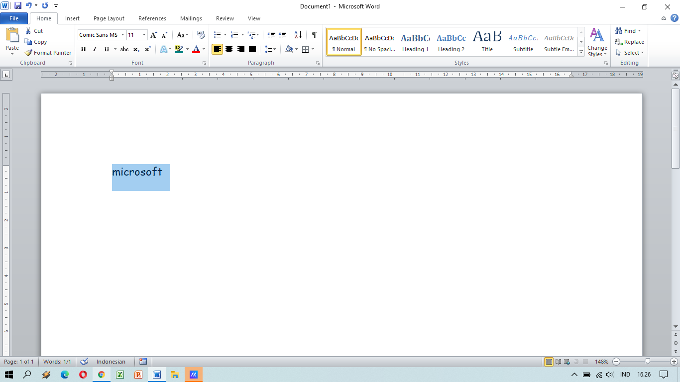This screenshot has height=382, width=680.
Task: Click the Indonesian language indicator
Action: [x=111, y=362]
